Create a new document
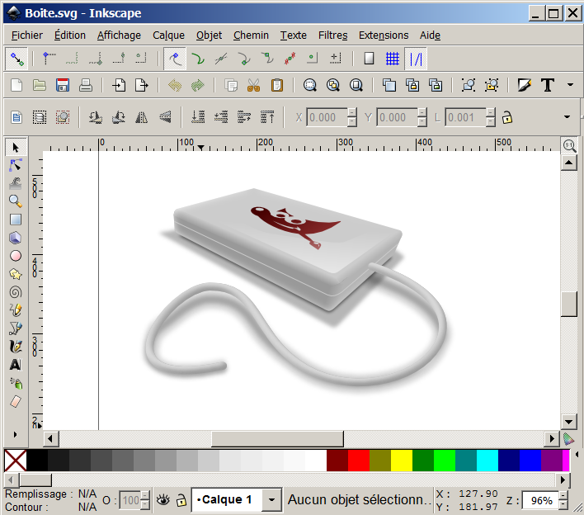 [x=16, y=85]
